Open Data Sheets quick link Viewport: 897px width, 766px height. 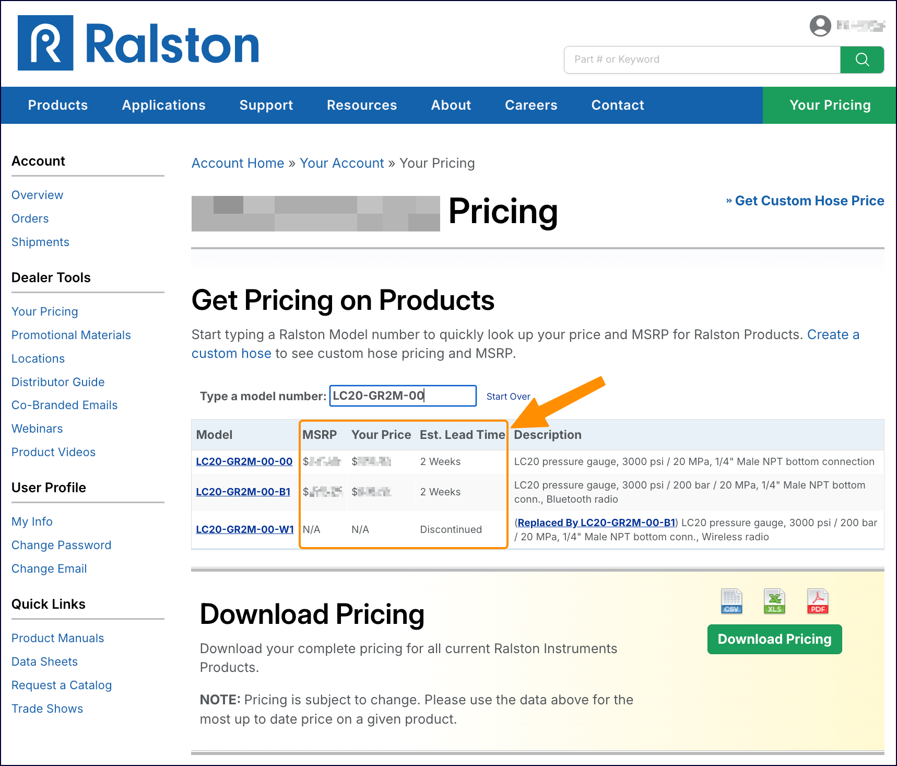point(44,661)
